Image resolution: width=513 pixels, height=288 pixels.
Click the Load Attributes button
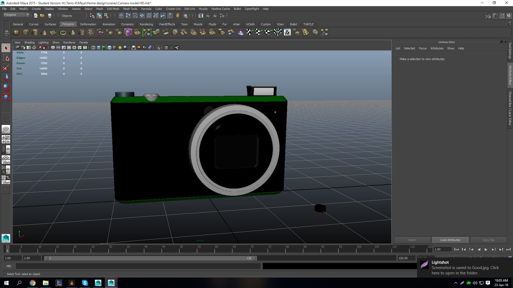(450, 240)
